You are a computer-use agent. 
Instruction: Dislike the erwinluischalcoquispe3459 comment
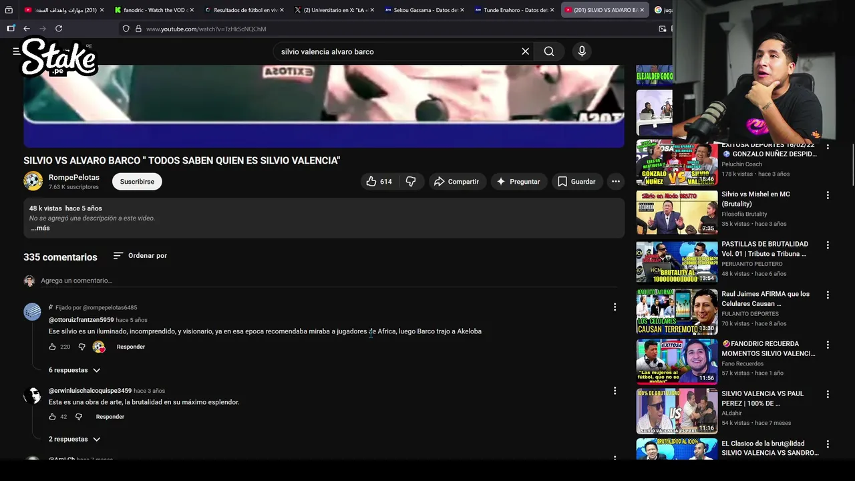pos(79,417)
